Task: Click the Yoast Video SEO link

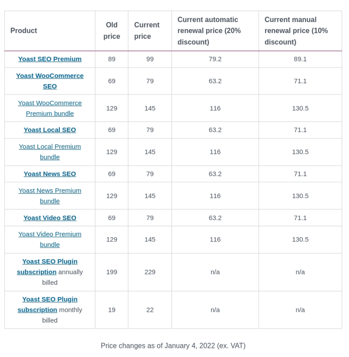Action: point(50,218)
